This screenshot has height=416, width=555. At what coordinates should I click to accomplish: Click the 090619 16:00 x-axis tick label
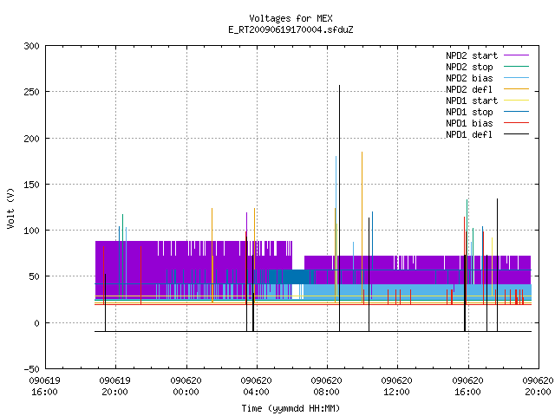(x=44, y=387)
